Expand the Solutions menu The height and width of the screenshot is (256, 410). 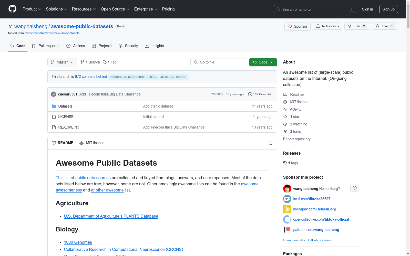click(56, 9)
